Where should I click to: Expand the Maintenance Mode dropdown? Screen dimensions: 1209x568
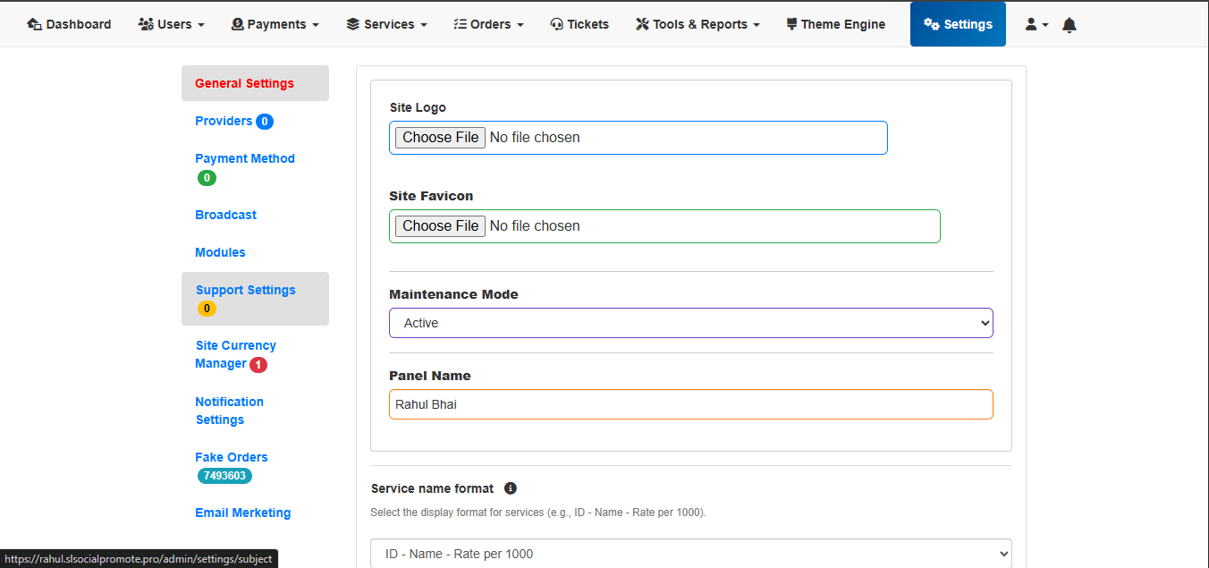[690, 323]
